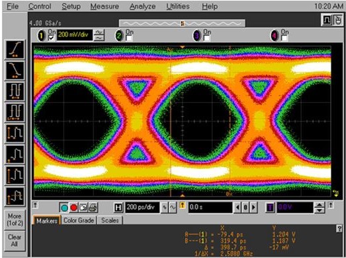Switch to the Color Grade tab
The width and height of the screenshot is (346, 258).
tap(79, 220)
